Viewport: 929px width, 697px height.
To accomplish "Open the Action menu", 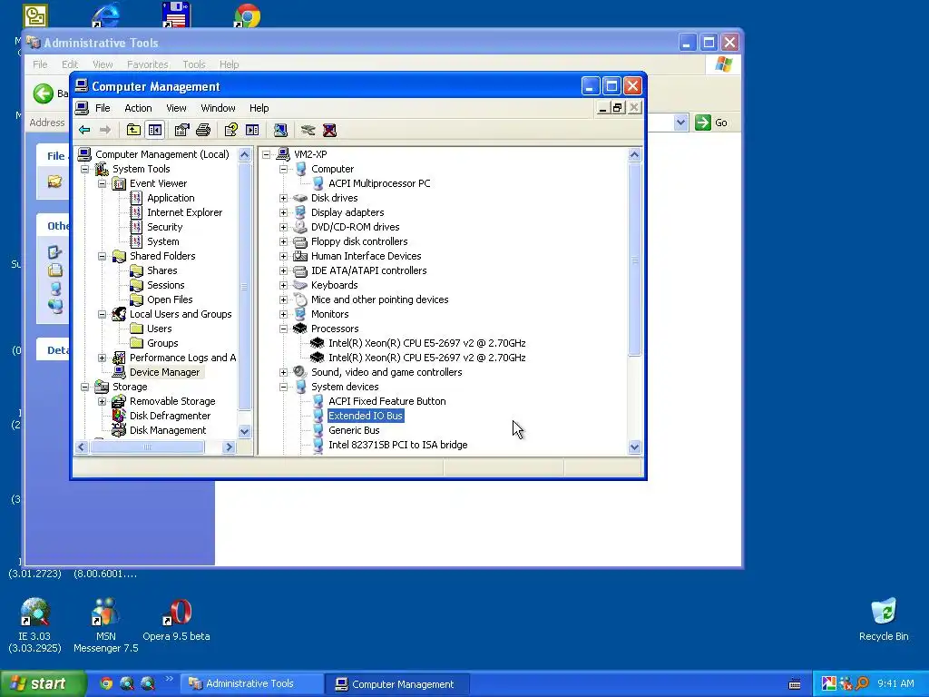I will tap(138, 108).
